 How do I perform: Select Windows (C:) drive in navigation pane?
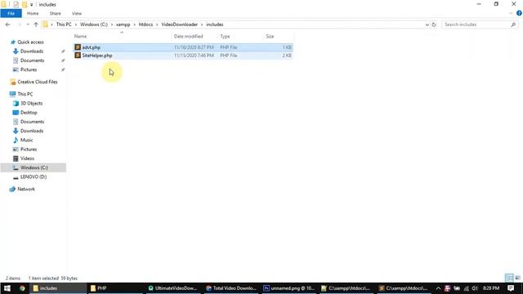coord(34,167)
